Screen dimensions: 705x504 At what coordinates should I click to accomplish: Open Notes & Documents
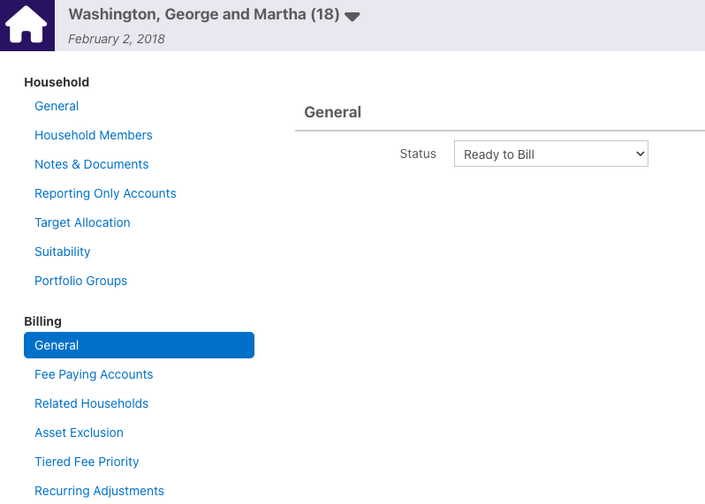point(91,164)
